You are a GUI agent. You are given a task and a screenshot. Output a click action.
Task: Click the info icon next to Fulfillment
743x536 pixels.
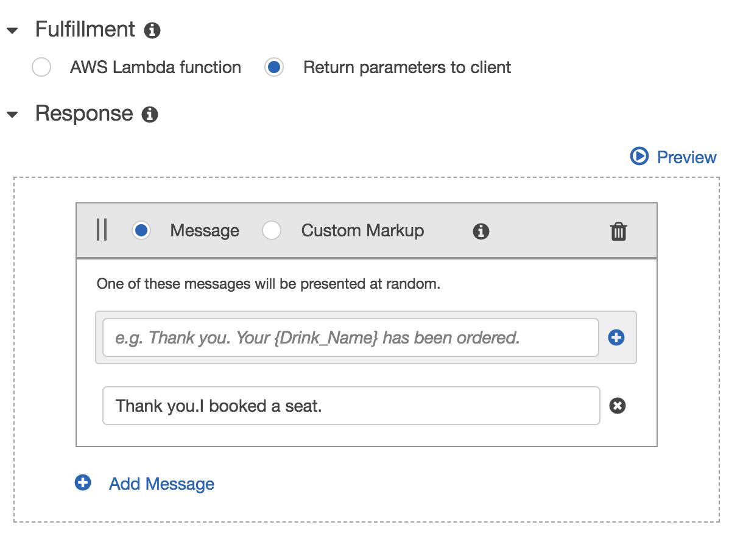tap(152, 30)
